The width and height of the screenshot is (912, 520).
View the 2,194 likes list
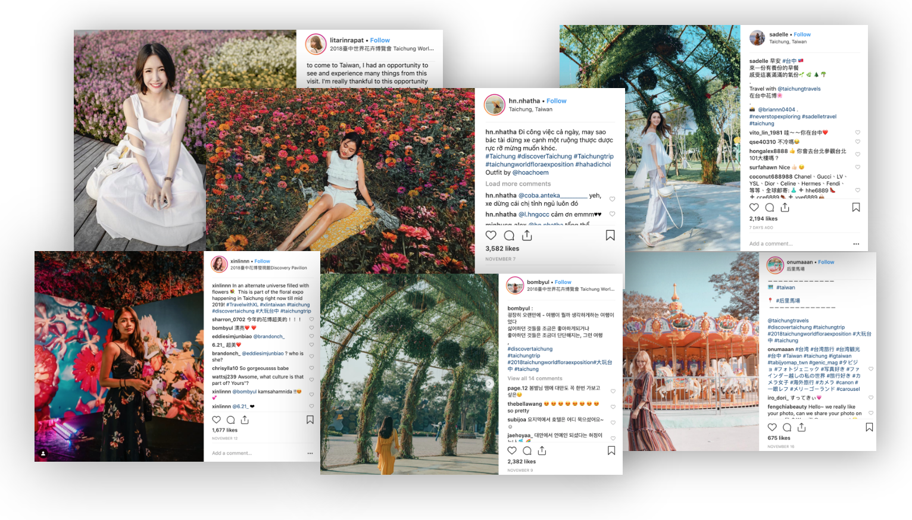(x=763, y=219)
